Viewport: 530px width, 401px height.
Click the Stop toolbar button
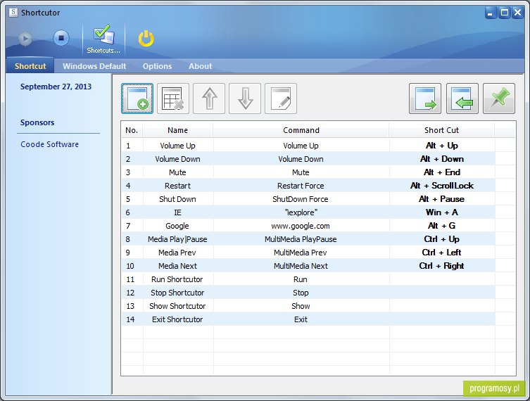point(61,38)
